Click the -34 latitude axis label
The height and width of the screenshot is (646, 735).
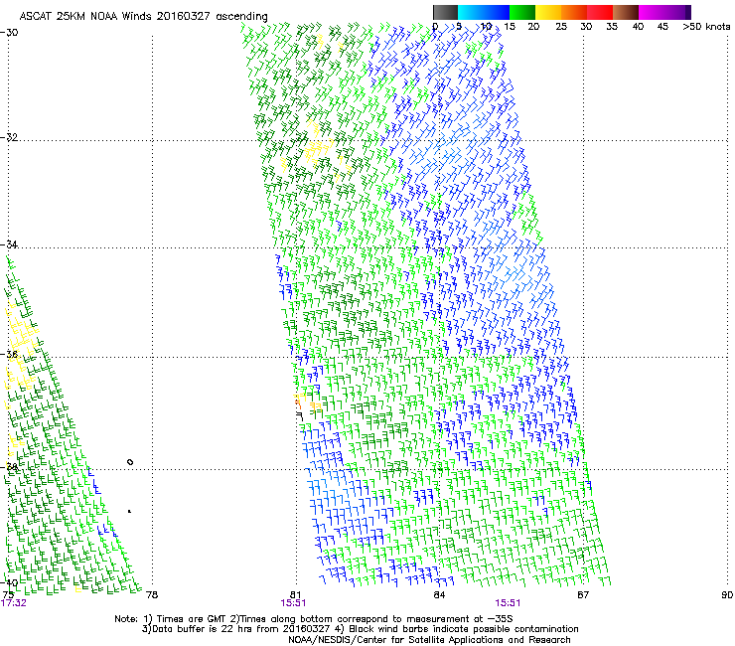pos(9,244)
